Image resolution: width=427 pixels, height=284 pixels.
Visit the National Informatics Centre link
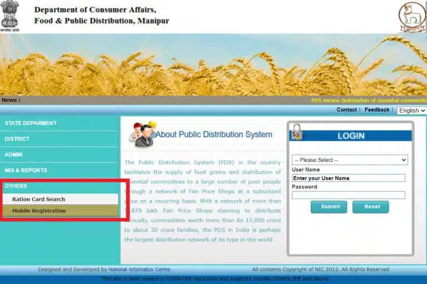point(140,270)
